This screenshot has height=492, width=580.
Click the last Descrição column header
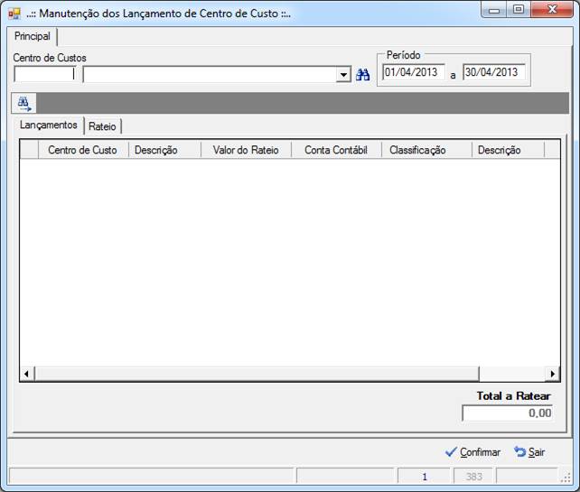tap(509, 150)
